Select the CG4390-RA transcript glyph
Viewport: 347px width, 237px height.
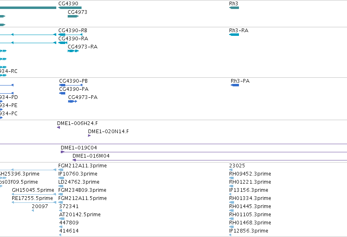pyautogui.click(x=63, y=43)
